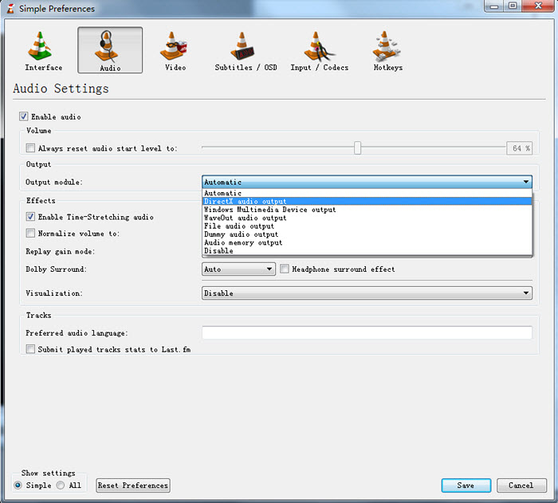The image size is (558, 503).
Task: Click the Reset Preferences button
Action: coord(133,485)
